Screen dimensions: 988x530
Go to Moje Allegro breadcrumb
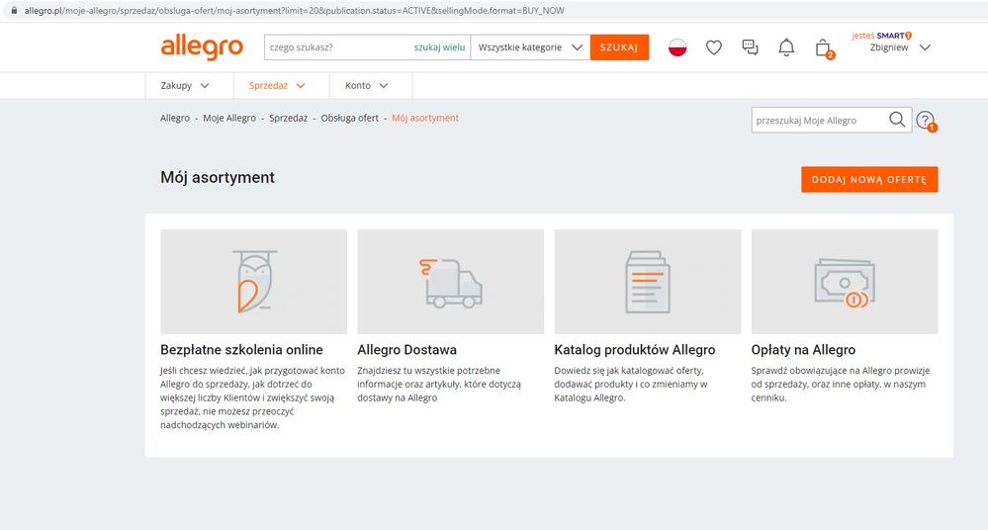[x=229, y=118]
